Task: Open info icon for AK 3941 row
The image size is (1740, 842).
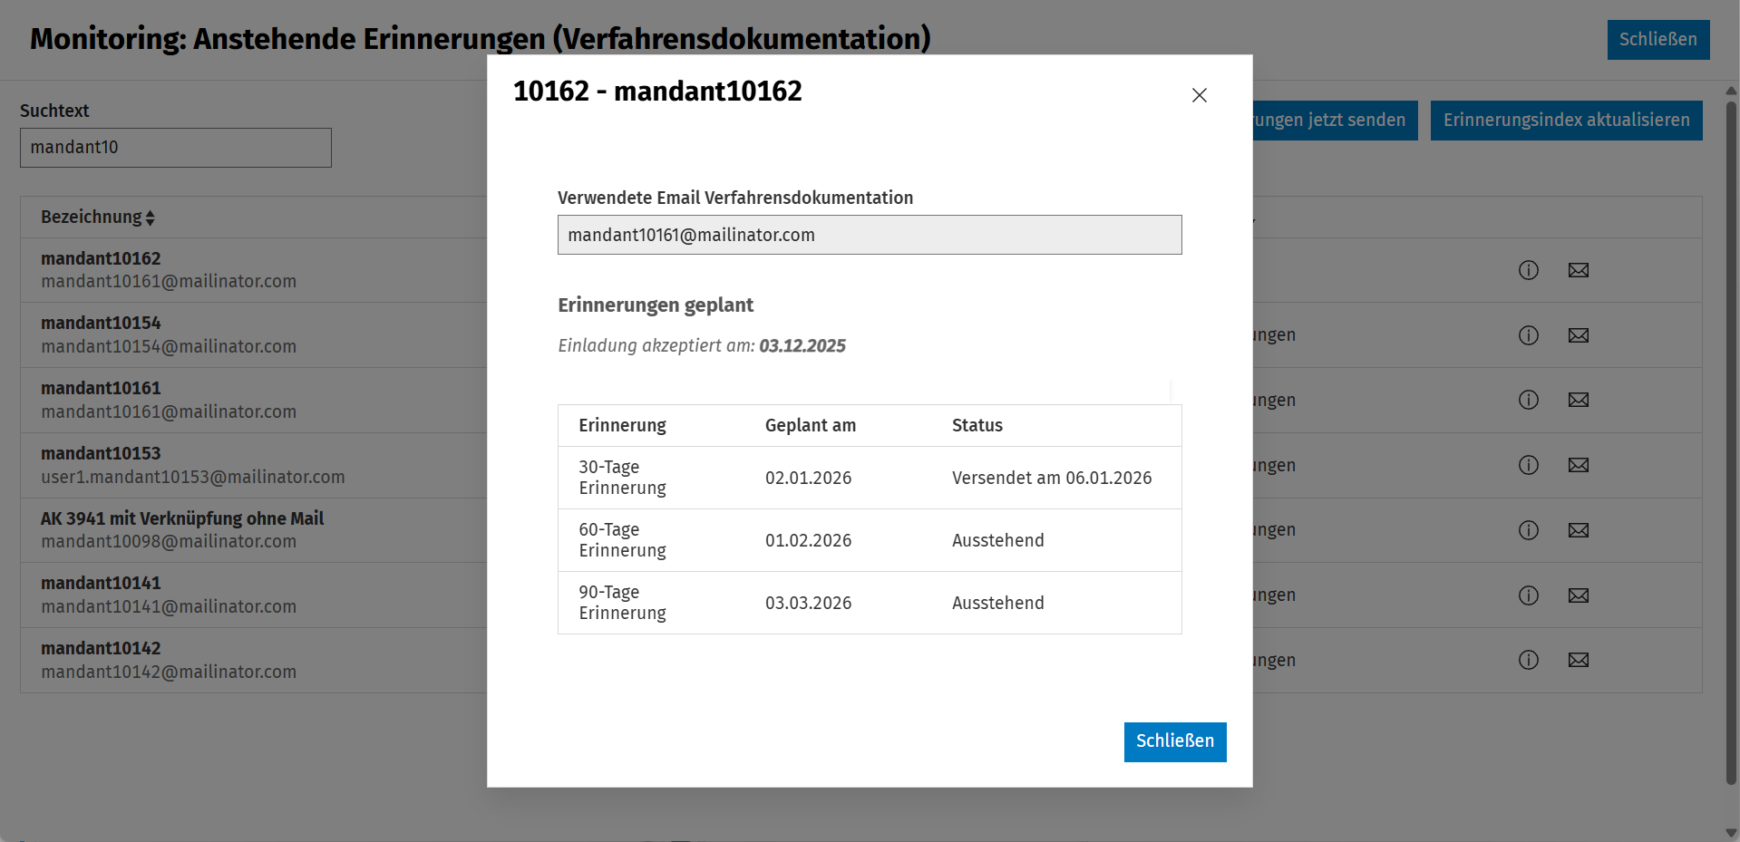Action: [x=1529, y=530]
